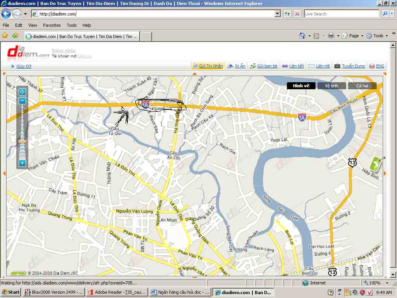Switch to Cả hai hybrid view

coord(362,86)
